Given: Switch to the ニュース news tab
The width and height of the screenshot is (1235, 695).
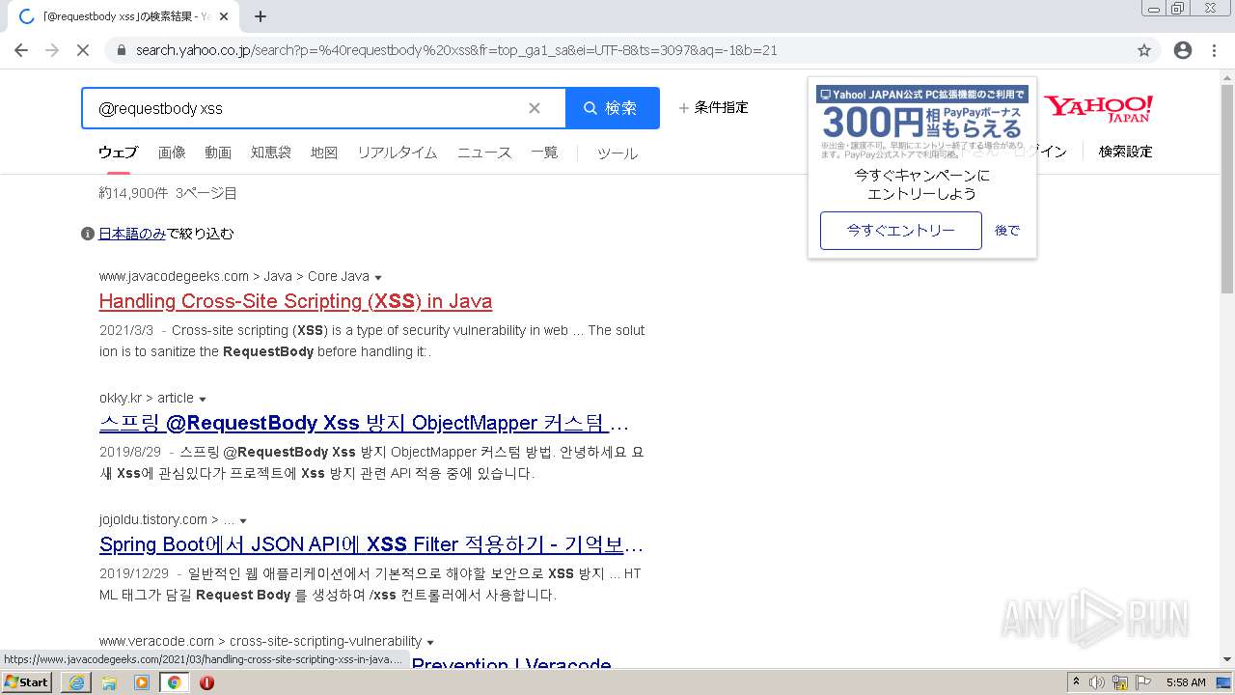Looking at the screenshot, I should pyautogui.click(x=484, y=153).
